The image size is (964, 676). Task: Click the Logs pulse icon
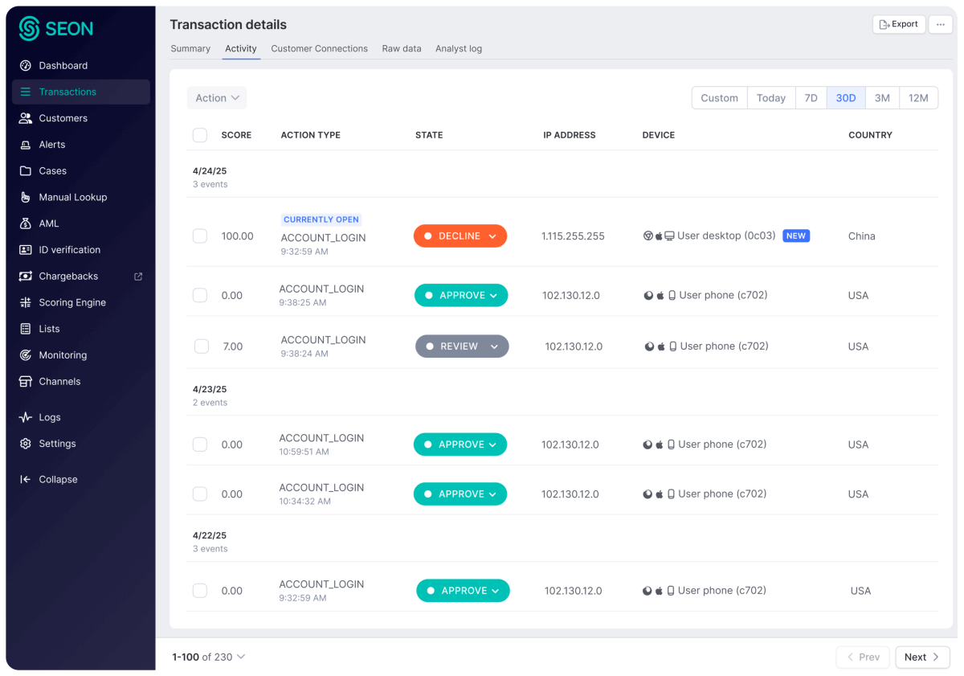coord(26,418)
